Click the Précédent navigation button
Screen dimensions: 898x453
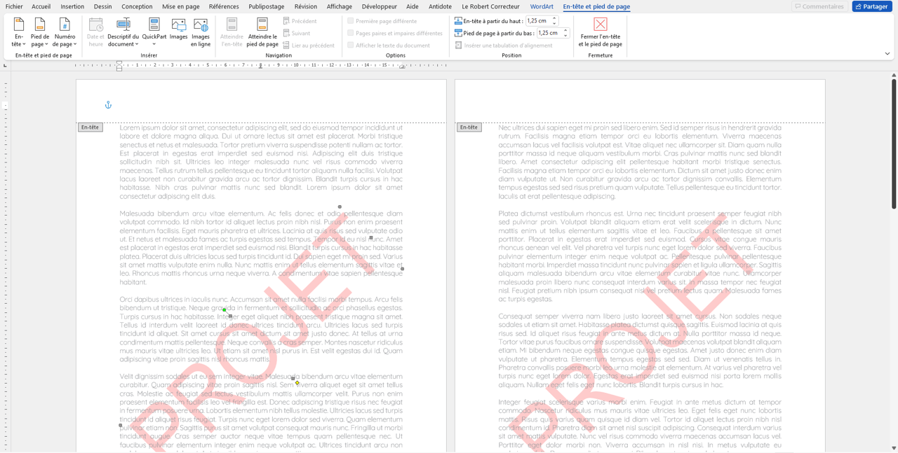pos(300,21)
